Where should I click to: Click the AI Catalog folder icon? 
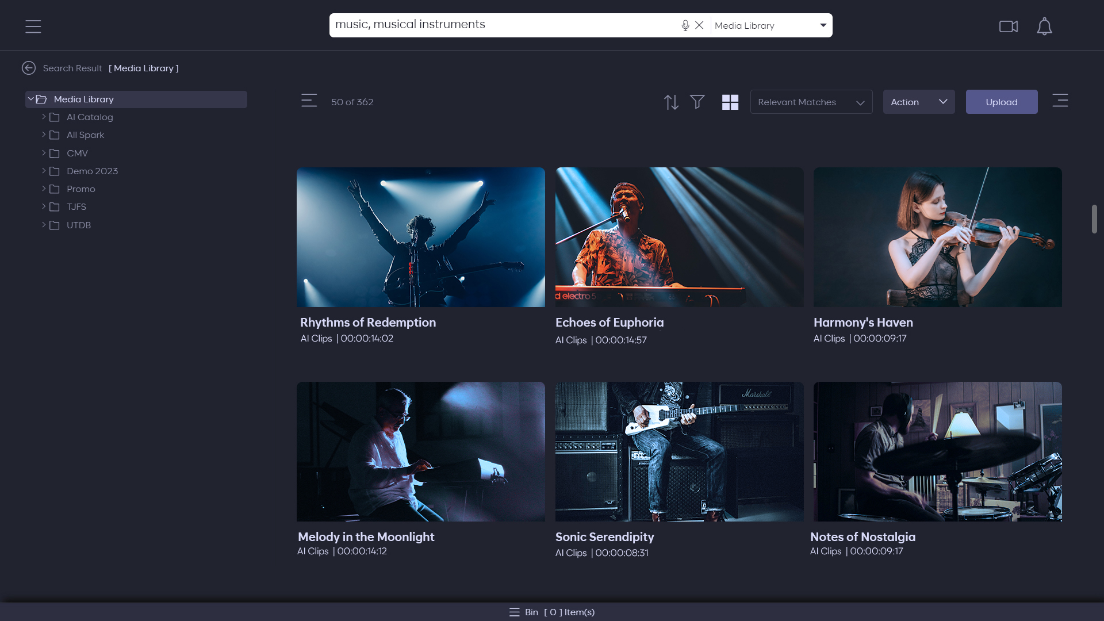click(x=55, y=117)
